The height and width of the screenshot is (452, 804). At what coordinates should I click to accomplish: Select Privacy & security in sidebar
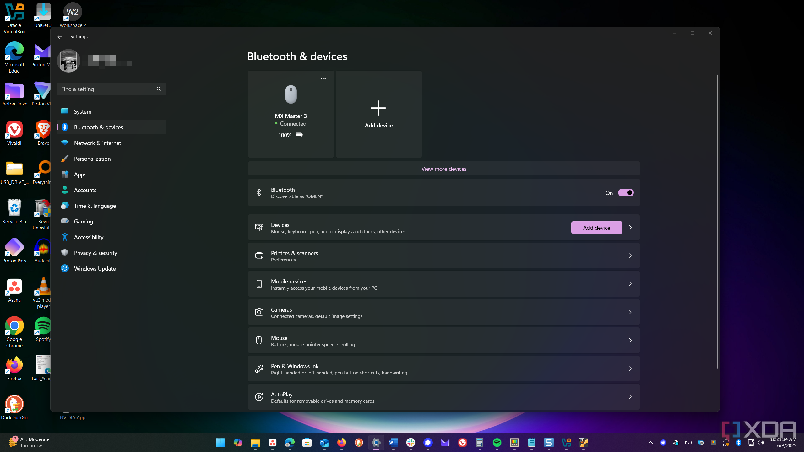click(x=111, y=253)
